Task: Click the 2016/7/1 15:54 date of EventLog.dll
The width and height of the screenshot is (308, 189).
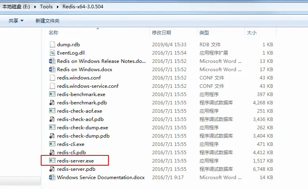Action: 169,53
